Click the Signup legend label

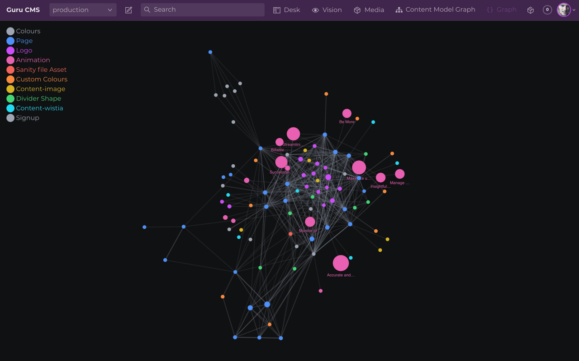click(27, 117)
